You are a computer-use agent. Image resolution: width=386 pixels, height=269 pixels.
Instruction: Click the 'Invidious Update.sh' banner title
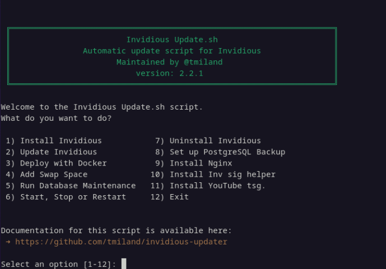(172, 40)
